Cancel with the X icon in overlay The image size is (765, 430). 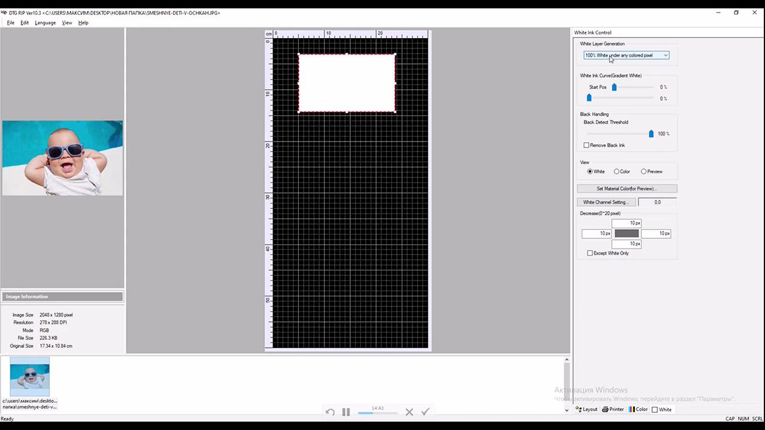pyautogui.click(x=409, y=412)
